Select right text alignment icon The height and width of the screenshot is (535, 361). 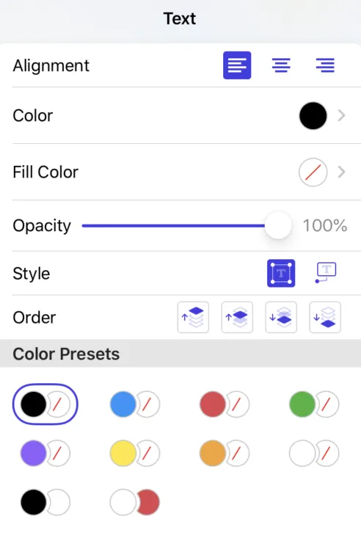click(325, 65)
